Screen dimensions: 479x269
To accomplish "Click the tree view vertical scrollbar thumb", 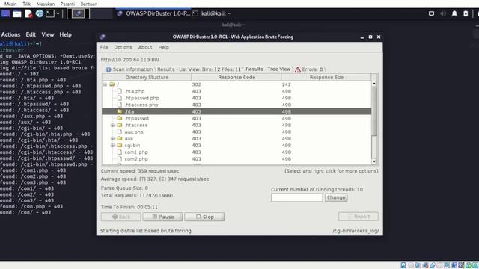I will click(374, 111).
